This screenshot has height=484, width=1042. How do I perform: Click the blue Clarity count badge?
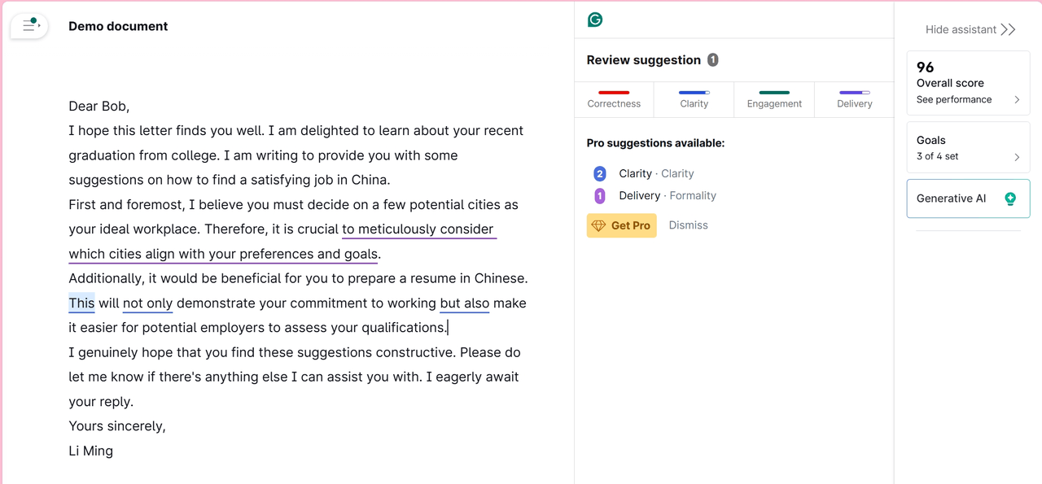click(x=600, y=173)
